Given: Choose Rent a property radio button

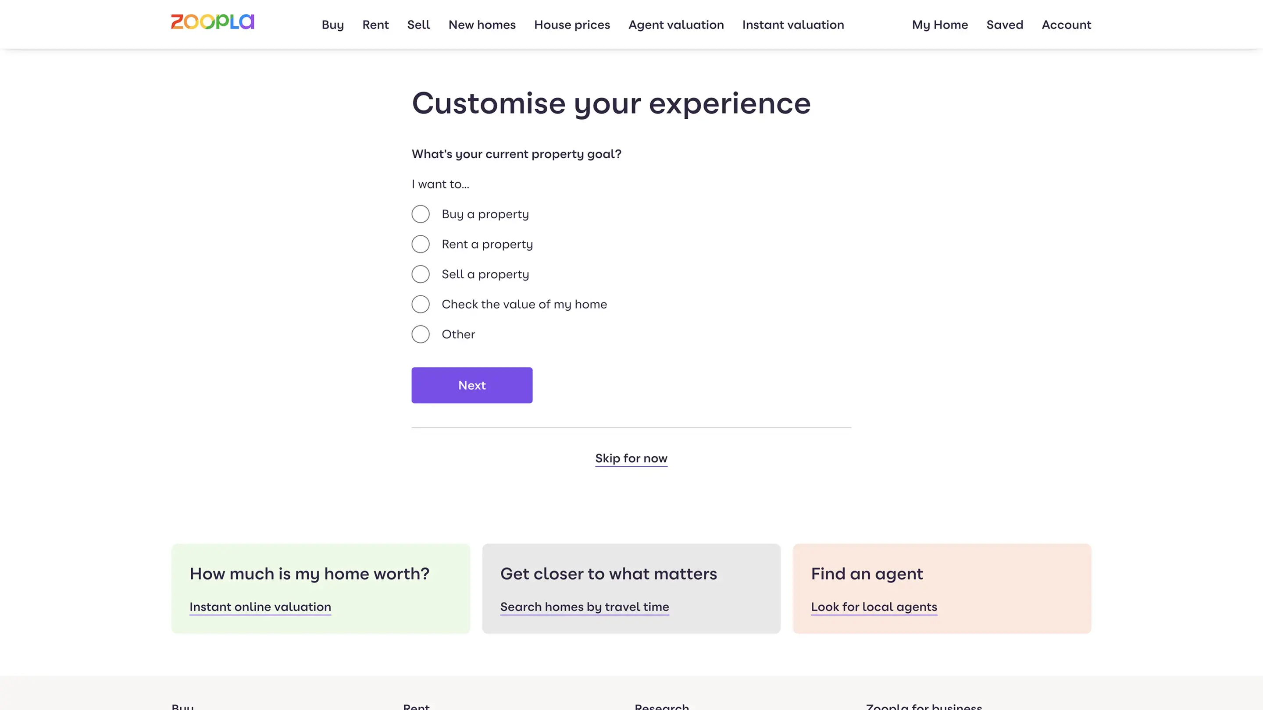Looking at the screenshot, I should [421, 244].
